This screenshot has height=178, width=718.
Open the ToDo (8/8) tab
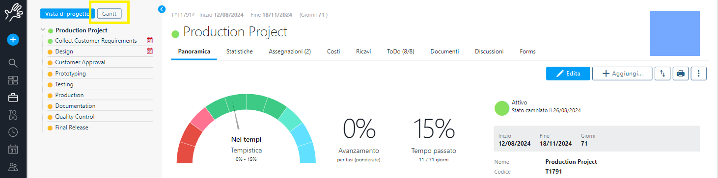(x=401, y=51)
